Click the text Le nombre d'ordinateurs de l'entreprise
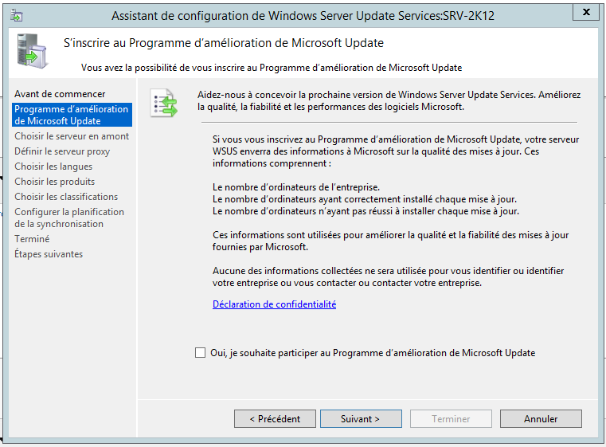This screenshot has height=447, width=606. point(296,187)
